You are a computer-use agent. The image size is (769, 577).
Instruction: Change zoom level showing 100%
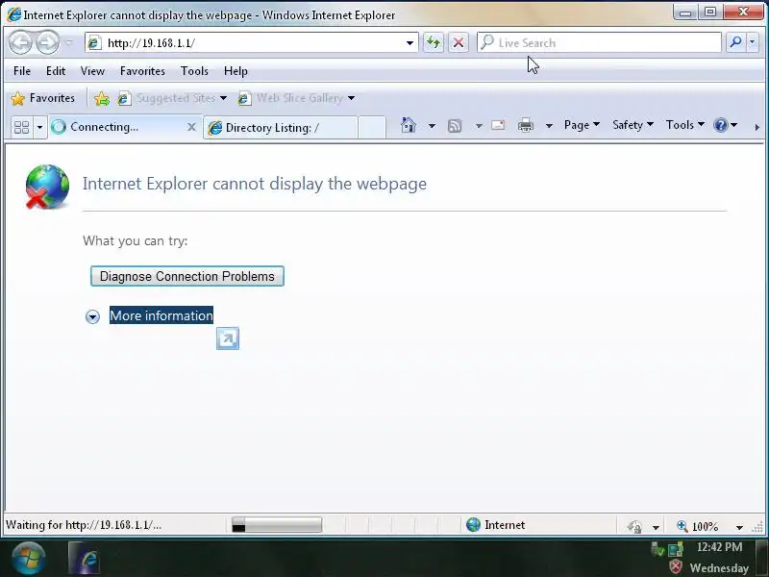pyautogui.click(x=699, y=526)
